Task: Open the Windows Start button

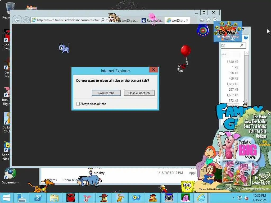Action: click(x=6, y=198)
